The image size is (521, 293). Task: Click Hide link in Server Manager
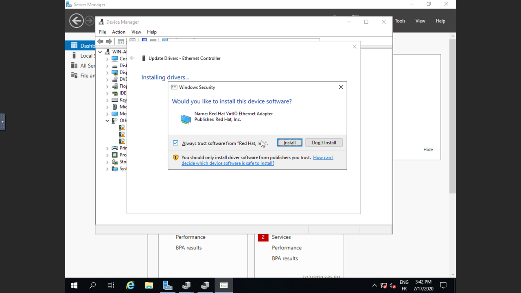pyautogui.click(x=428, y=149)
